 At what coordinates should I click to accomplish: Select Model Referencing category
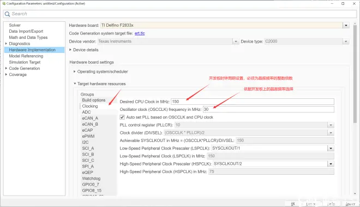[26, 56]
